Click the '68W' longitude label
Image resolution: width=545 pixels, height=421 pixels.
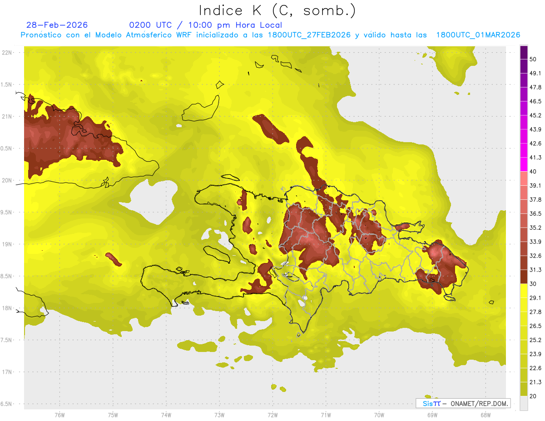click(x=485, y=416)
